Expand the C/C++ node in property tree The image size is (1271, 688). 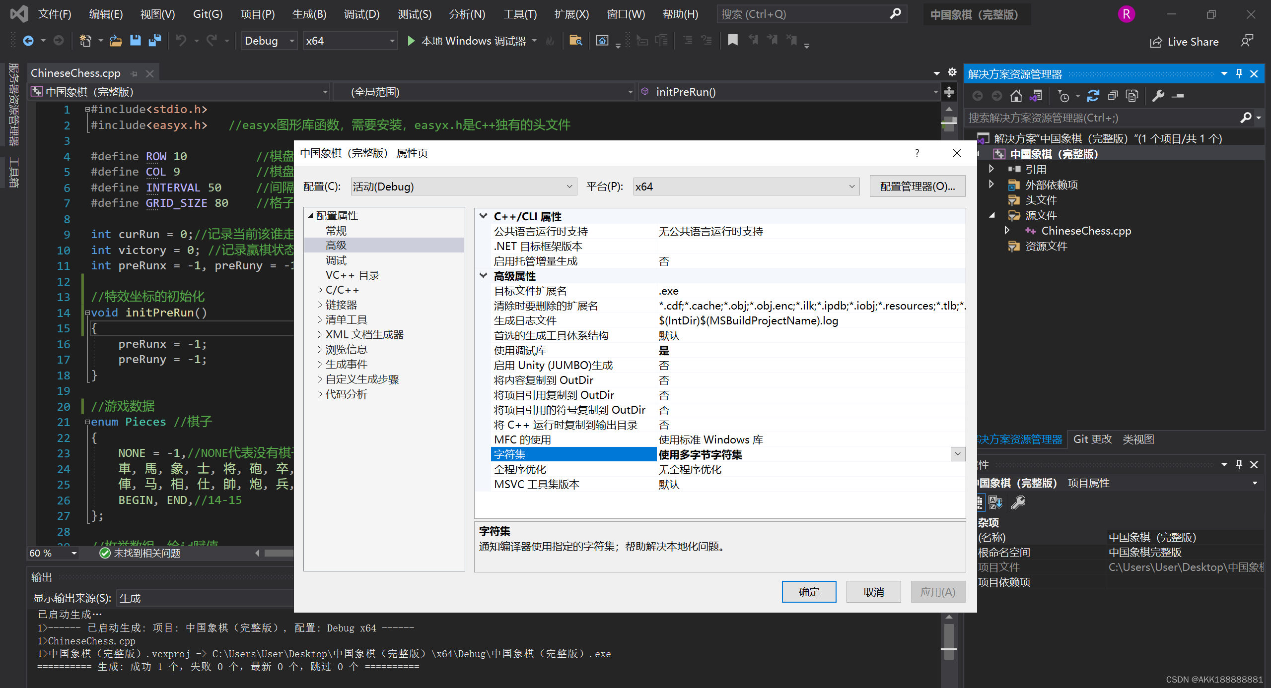(x=320, y=290)
